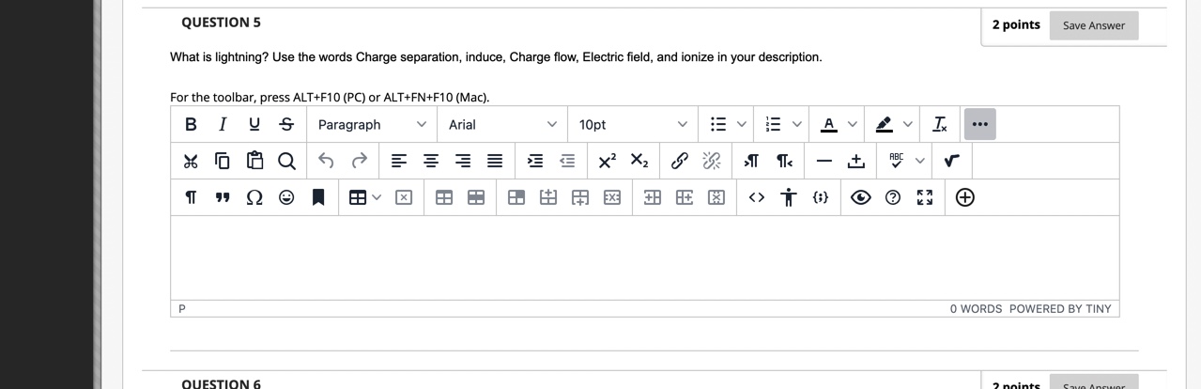The width and height of the screenshot is (1201, 389).
Task: Align text right
Action: (x=463, y=162)
